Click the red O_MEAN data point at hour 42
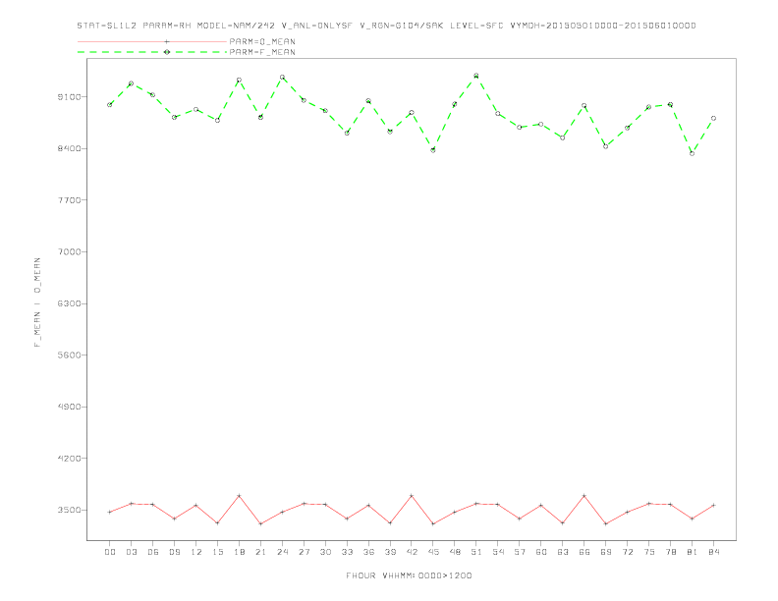The image size is (778, 601). click(x=412, y=496)
